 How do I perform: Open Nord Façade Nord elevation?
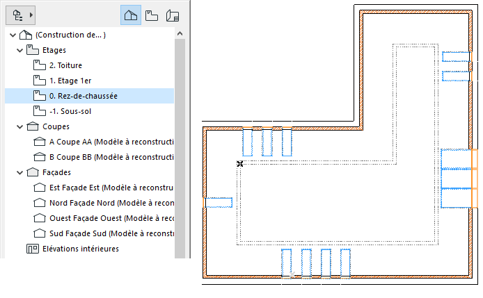(111, 203)
